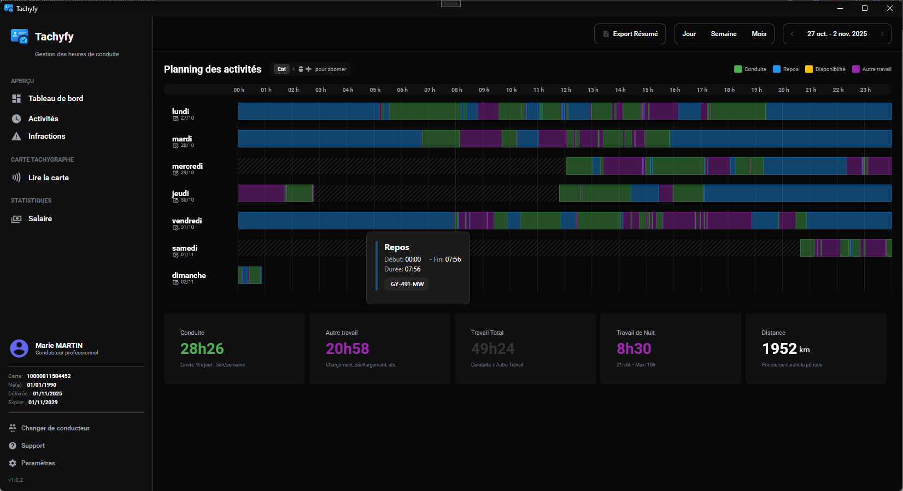Click the Salaire banknote icon

(x=16, y=218)
